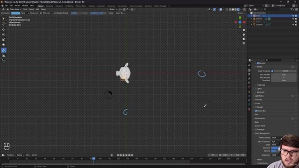299x168 pixels.
Task: Open the Window menu
Action: 25,6
